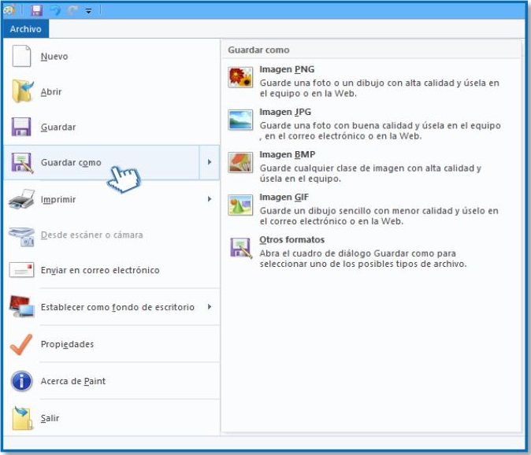
Task: Click the envelope icon beside Enviar en correo electrónico
Action: click(x=22, y=270)
